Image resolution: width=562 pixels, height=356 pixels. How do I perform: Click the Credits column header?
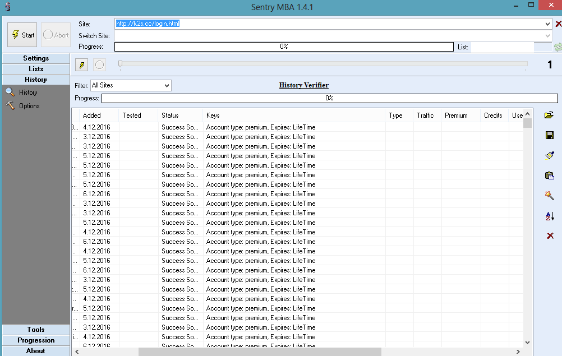pyautogui.click(x=494, y=115)
